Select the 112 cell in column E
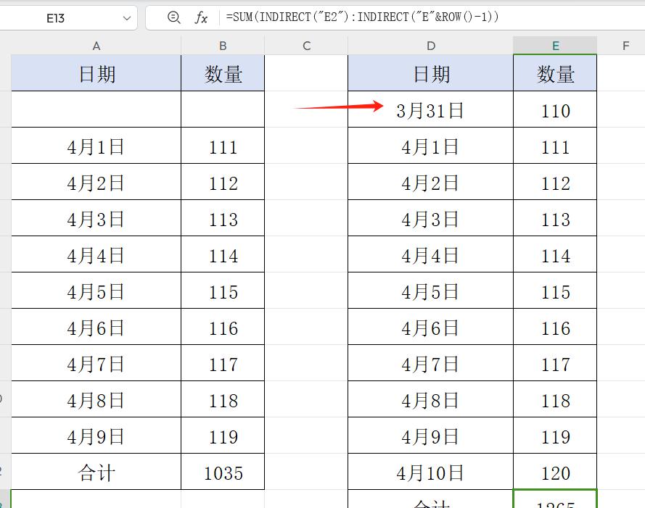Image resolution: width=645 pixels, height=508 pixels. (555, 182)
